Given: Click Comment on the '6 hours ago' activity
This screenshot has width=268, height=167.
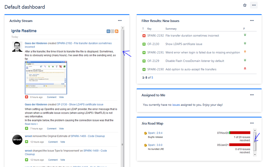Looking at the screenshot, I should [x=52, y=97].
